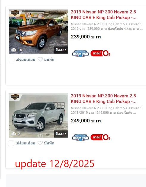Click 0% down payment badge on second listing

coord(100,137)
